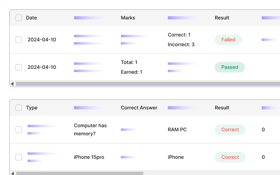Check the 'Computer has memory?' row checkbox

click(19, 130)
